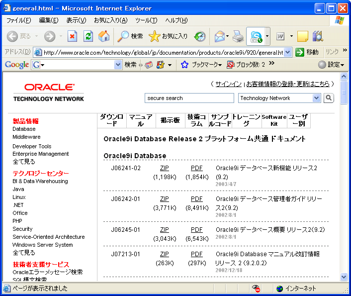
Task: Open the Mail envelope icon
Action: pos(220,36)
